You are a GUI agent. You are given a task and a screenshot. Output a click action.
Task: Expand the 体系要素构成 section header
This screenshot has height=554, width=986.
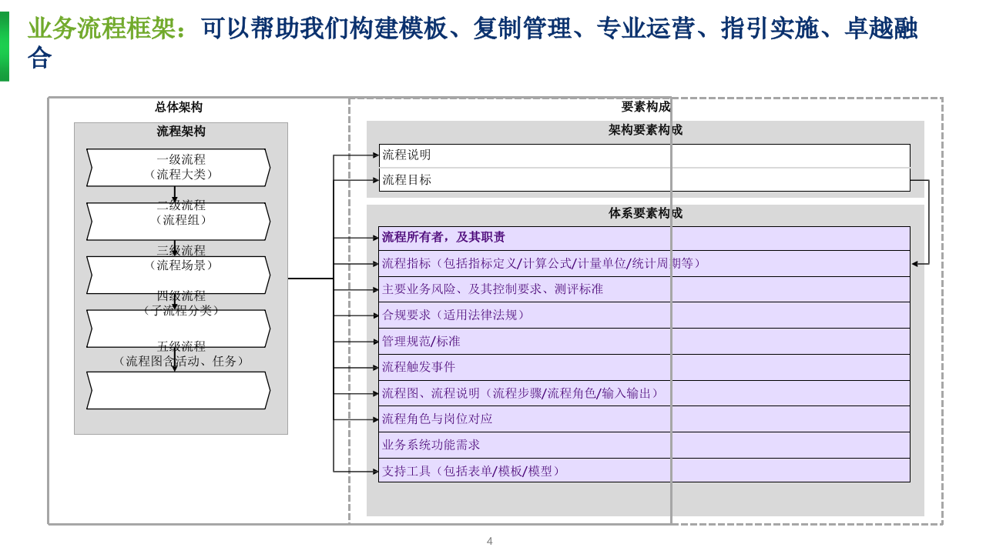(647, 214)
